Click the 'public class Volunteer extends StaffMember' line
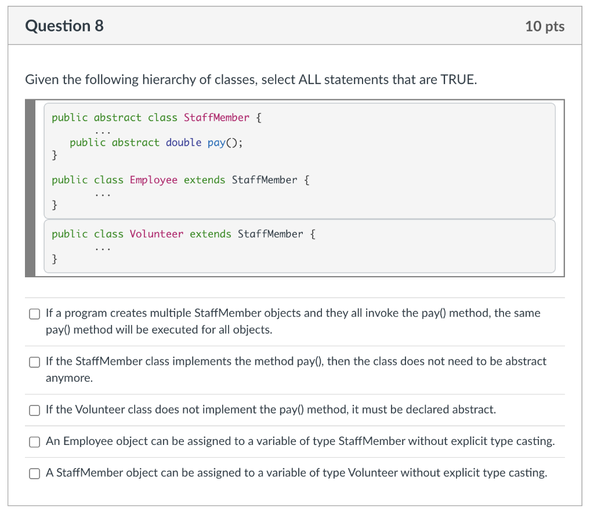Image resolution: width=594 pixels, height=514 pixels. 183,234
